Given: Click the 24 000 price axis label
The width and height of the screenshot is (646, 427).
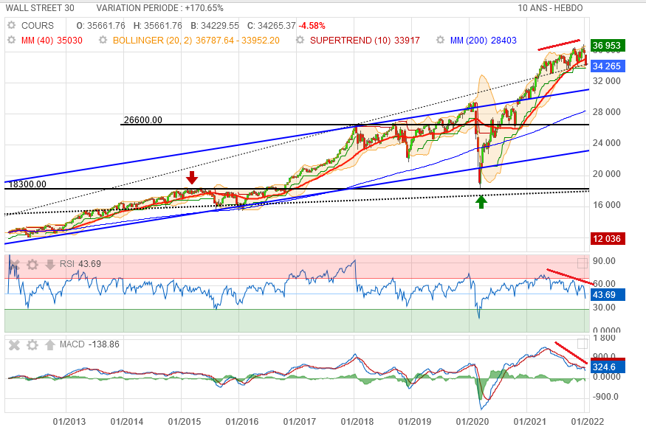Looking at the screenshot, I should click(606, 143).
